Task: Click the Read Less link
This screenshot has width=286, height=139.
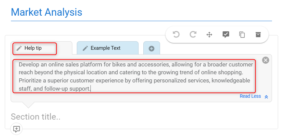Action: tap(250, 96)
